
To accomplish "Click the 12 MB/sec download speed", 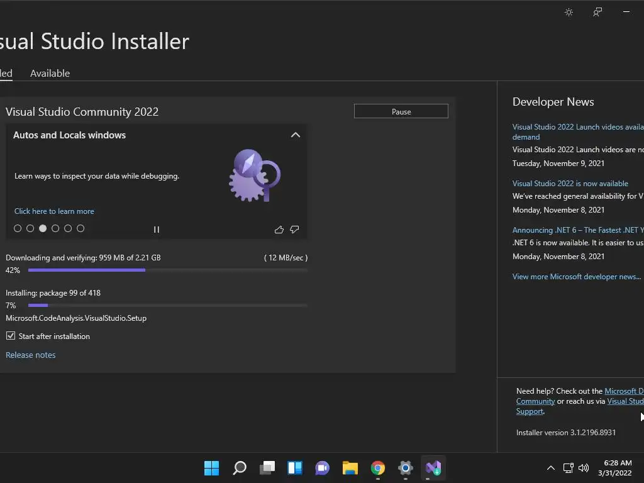I will pos(286,257).
